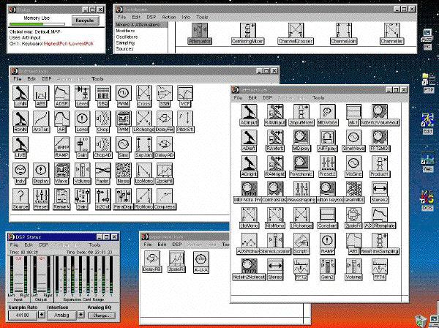Click the Analog EQ Change... button
Image resolution: width=439 pixels, height=328 pixels.
click(x=102, y=316)
